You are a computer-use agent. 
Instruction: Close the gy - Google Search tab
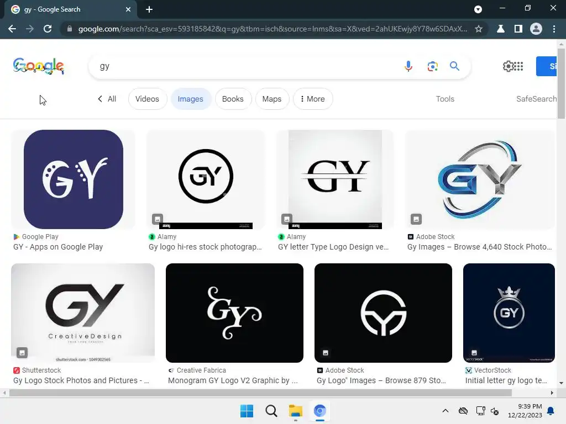click(x=128, y=9)
